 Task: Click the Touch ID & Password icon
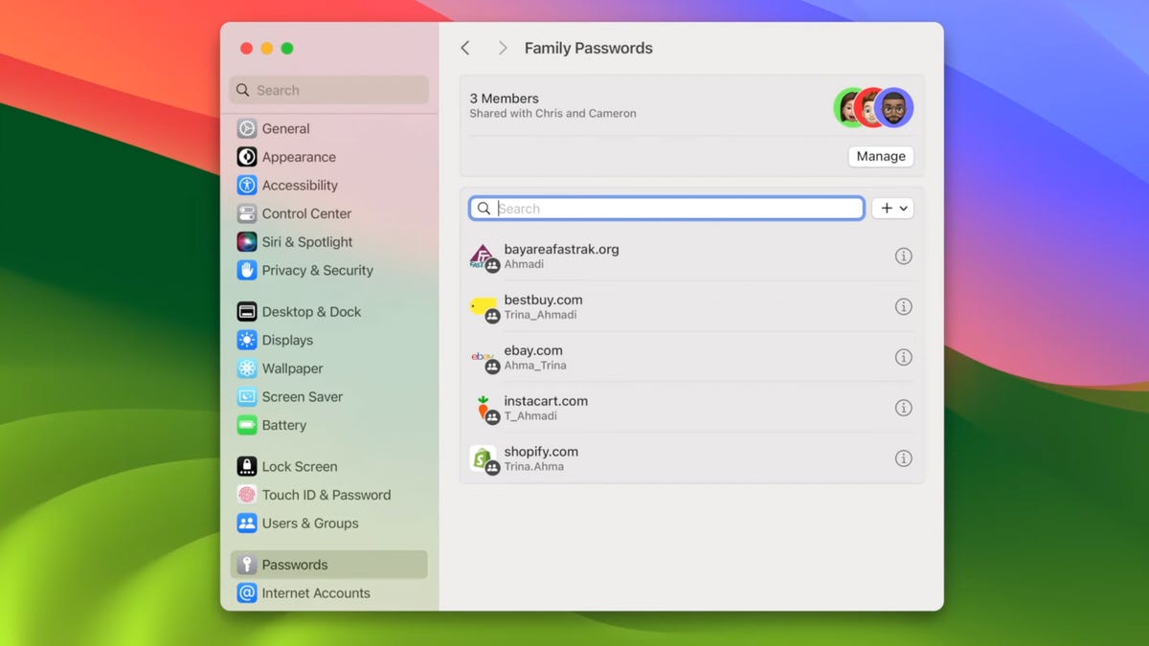tap(247, 495)
